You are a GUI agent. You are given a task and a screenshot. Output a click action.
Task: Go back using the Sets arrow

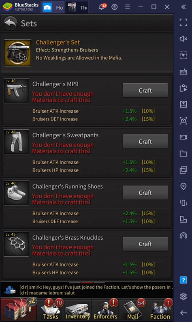click(x=10, y=23)
